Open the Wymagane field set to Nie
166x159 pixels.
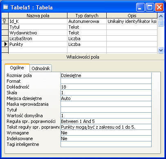[x=106, y=133]
